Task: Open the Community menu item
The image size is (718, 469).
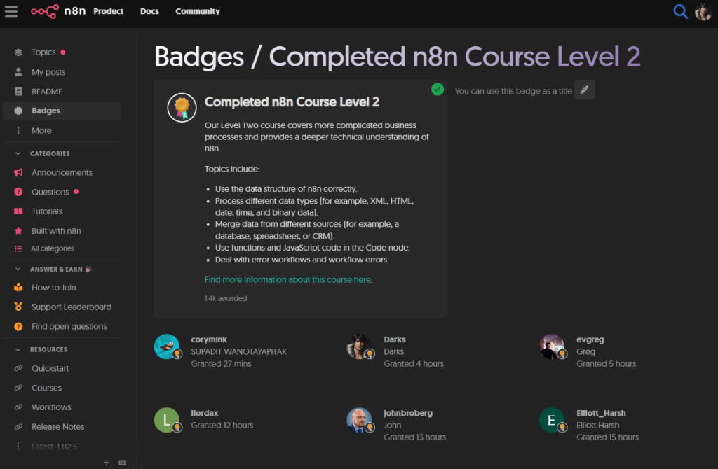Action: click(198, 11)
